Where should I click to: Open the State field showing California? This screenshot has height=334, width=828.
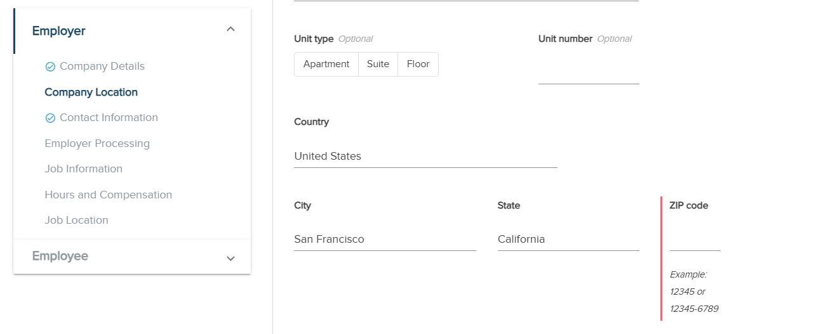pos(568,239)
